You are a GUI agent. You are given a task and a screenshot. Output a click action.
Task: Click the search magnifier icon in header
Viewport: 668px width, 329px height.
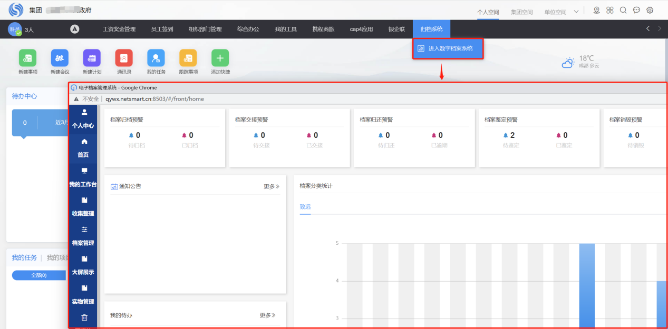623,10
